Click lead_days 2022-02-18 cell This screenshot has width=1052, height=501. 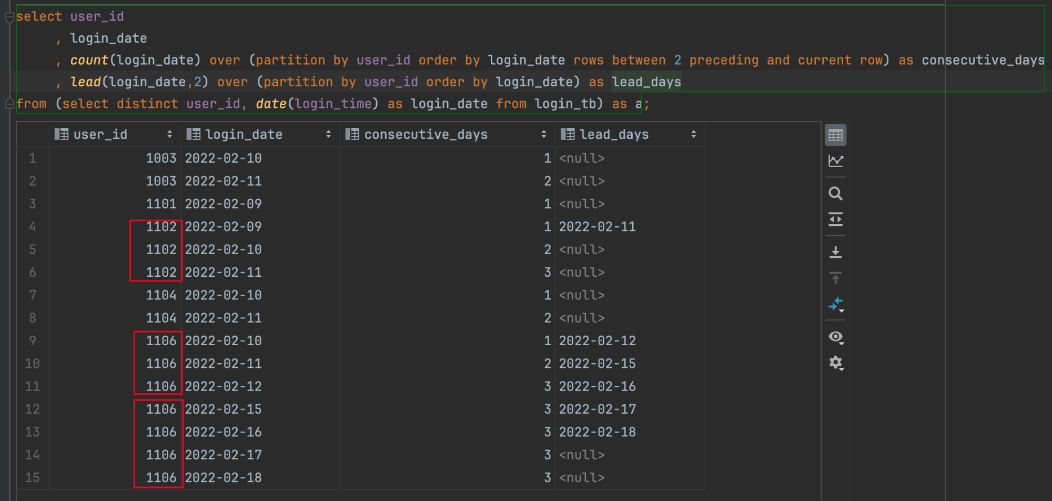597,432
